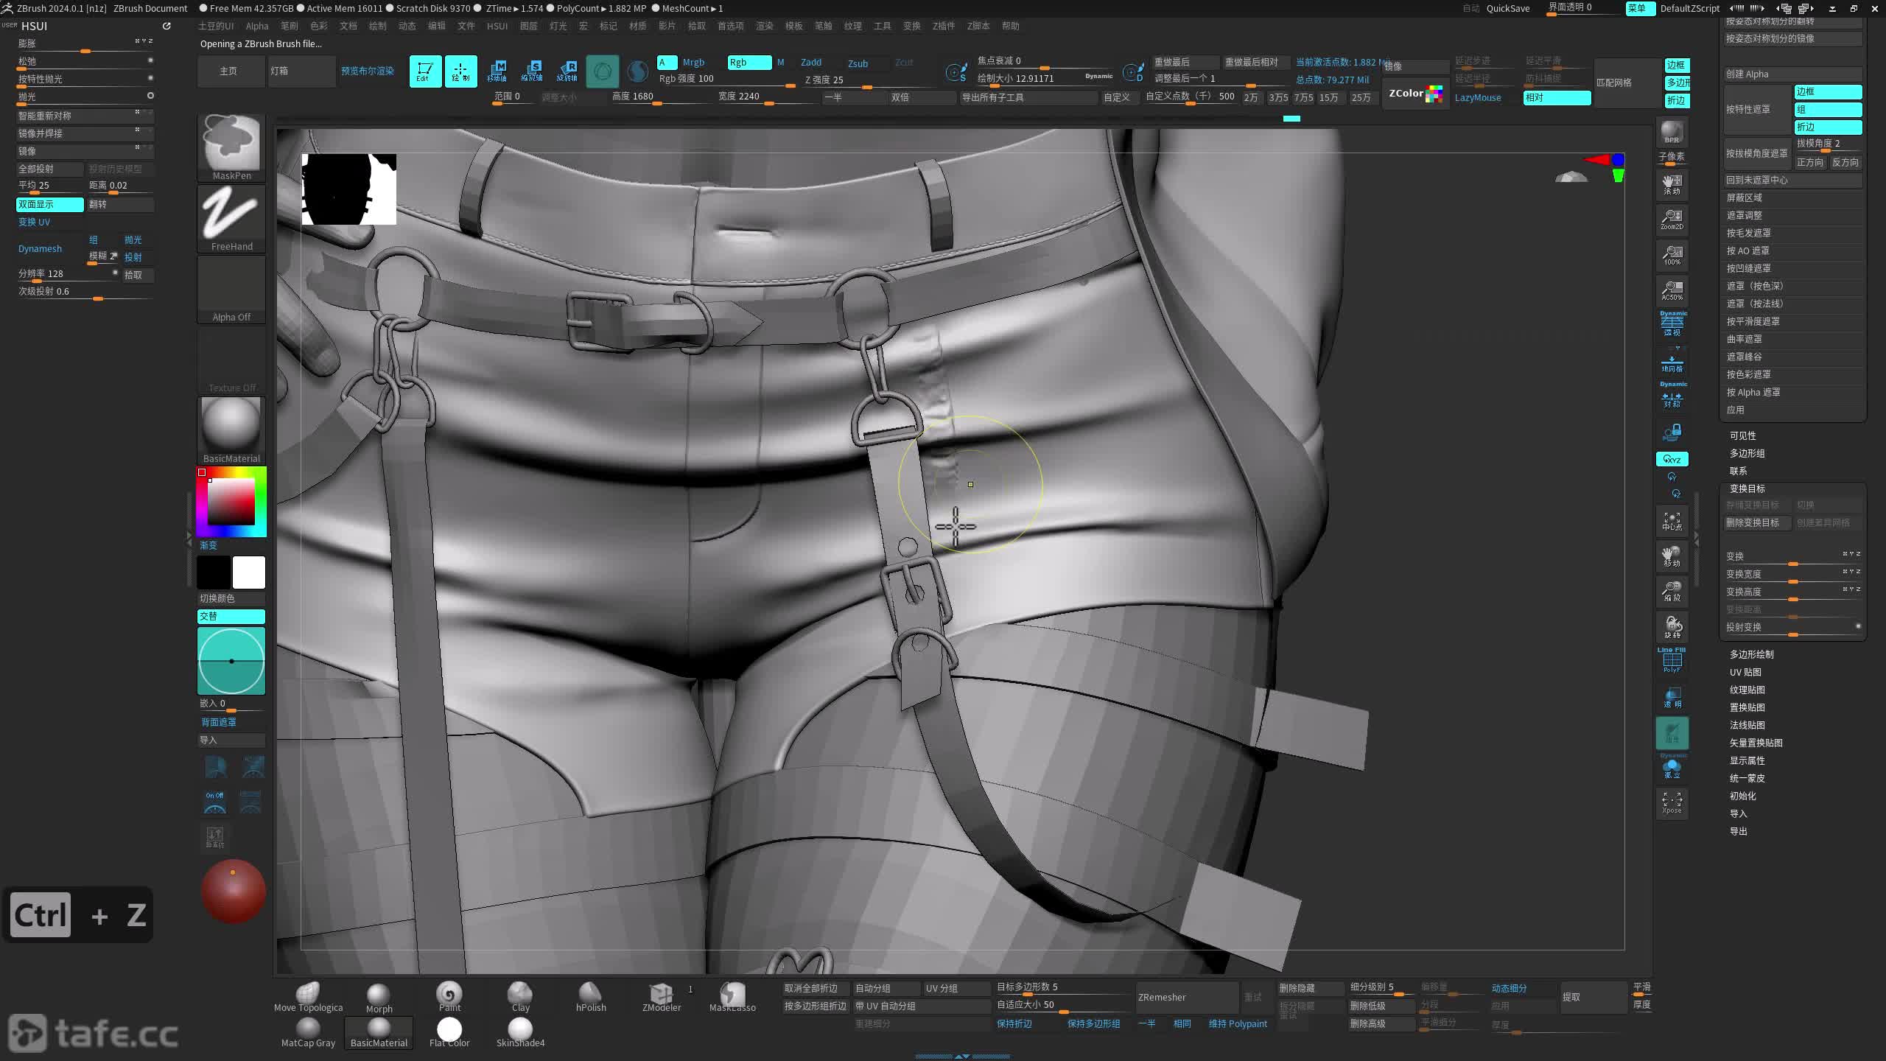Toggle the floor grid (地网格) icon

pos(1672,361)
